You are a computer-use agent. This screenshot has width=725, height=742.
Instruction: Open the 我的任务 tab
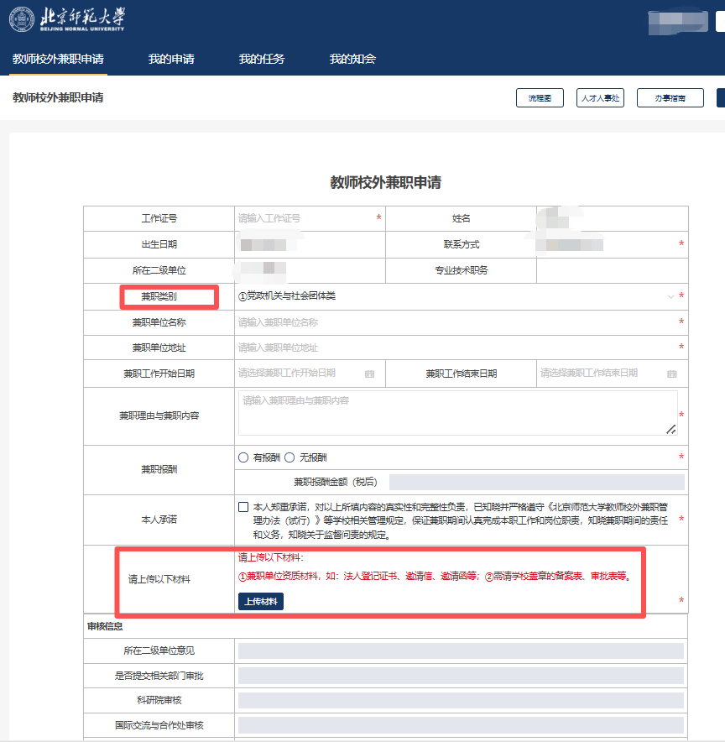pos(262,59)
